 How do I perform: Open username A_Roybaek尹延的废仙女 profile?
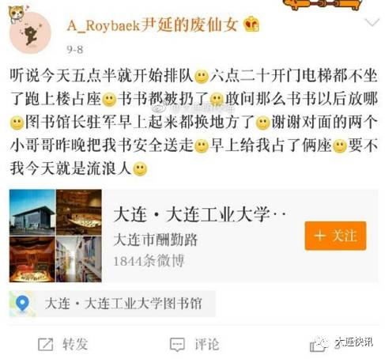tap(153, 25)
